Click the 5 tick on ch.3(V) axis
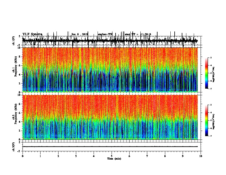226x175 pixels. 19,142
